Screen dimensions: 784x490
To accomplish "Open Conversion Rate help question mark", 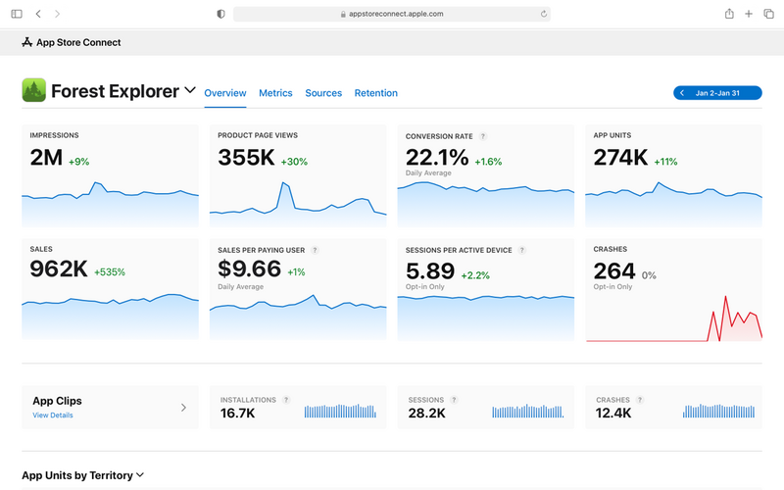I will [483, 136].
